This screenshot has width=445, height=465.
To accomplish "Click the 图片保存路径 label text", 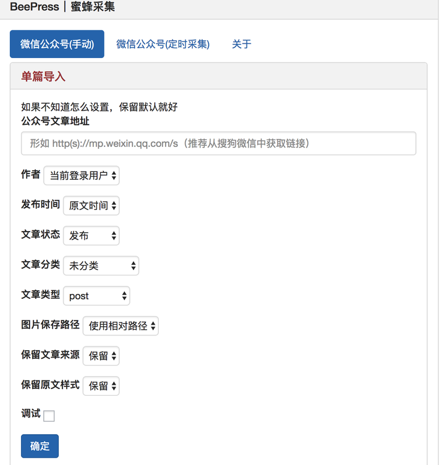I will point(50,324).
